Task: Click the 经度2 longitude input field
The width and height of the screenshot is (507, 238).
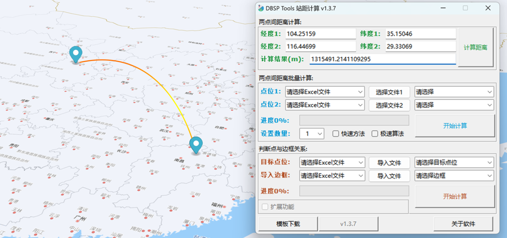Action: [320, 46]
